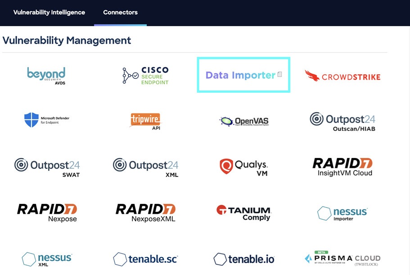The height and width of the screenshot is (275, 410).
Task: Click the Qualys VM connector
Action: 243,167
